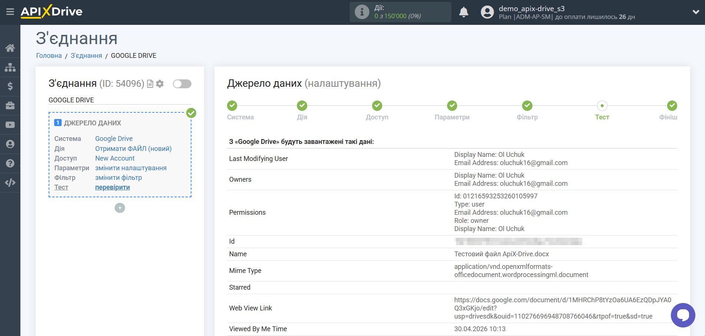Viewport: 705px width, 336px height.
Task: Toggle the connection on/off switch
Action: pyautogui.click(x=182, y=84)
